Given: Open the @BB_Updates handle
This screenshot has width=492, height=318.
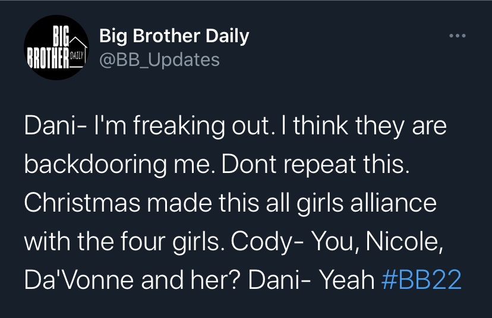Looking at the screenshot, I should pyautogui.click(x=159, y=59).
